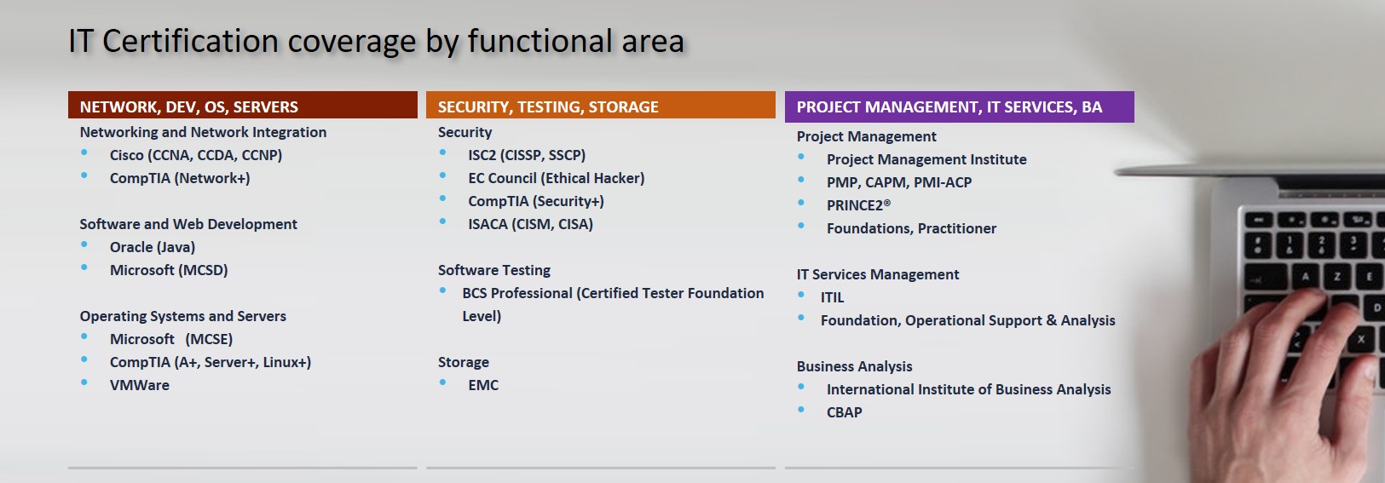This screenshot has width=1385, height=483.
Task: Click the EMC item under Storage
Action: (x=482, y=385)
